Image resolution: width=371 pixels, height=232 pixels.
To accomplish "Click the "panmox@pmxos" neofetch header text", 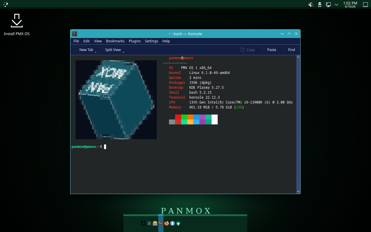I will click(181, 58).
